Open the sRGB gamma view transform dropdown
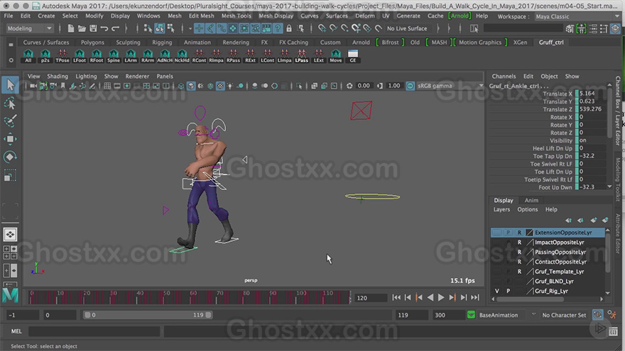The image size is (625, 351). pyautogui.click(x=450, y=86)
